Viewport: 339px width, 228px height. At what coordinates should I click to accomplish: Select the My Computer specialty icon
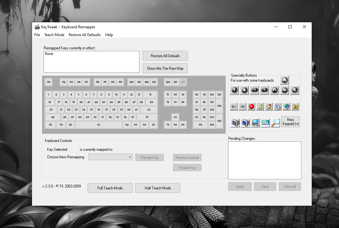pyautogui.click(x=255, y=122)
